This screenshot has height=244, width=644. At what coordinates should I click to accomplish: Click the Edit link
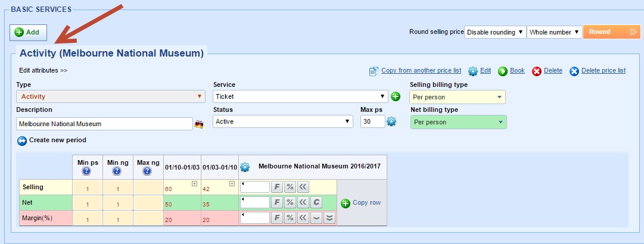coord(486,71)
